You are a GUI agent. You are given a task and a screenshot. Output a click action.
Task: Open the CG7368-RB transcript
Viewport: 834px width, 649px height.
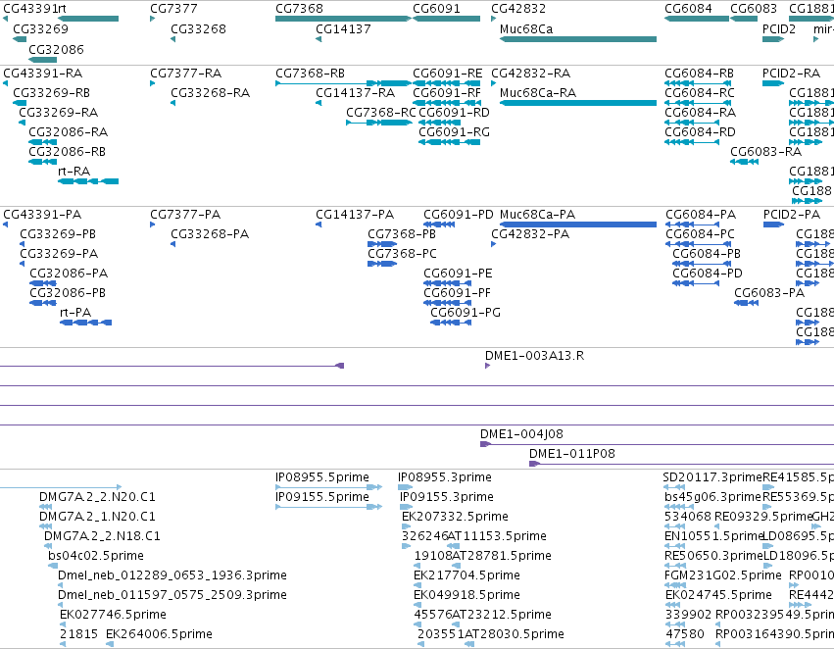pos(343,83)
